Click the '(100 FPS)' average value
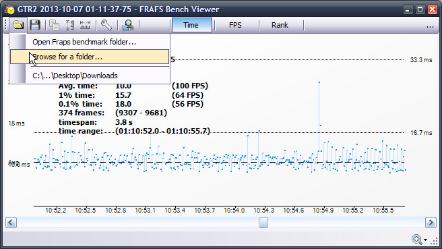 click(190, 86)
